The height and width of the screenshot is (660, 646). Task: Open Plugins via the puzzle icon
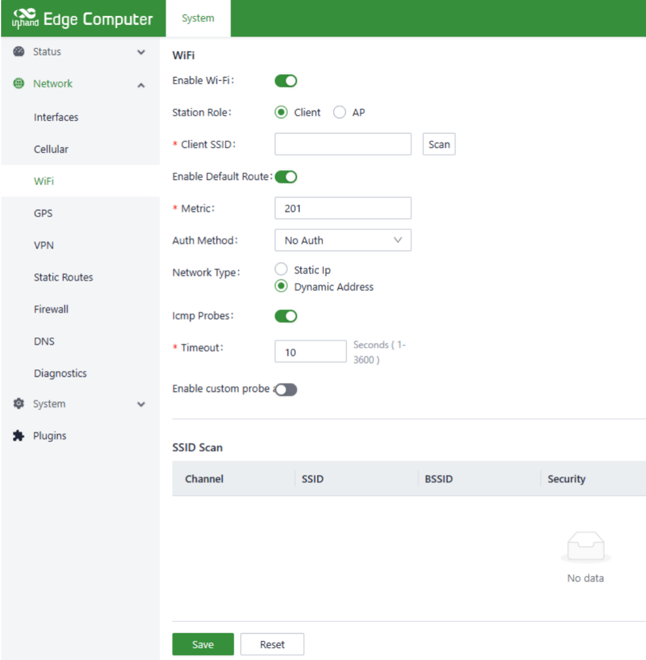coord(19,436)
